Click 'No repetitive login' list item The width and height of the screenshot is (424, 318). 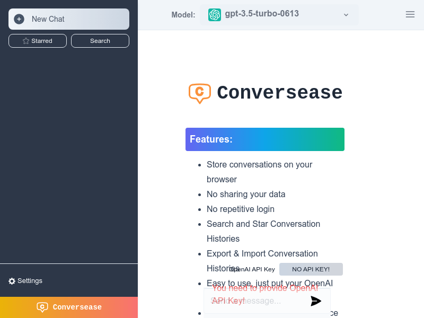[241, 209]
